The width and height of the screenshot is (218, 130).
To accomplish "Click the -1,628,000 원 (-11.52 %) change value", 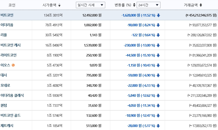I will coord(138,15).
